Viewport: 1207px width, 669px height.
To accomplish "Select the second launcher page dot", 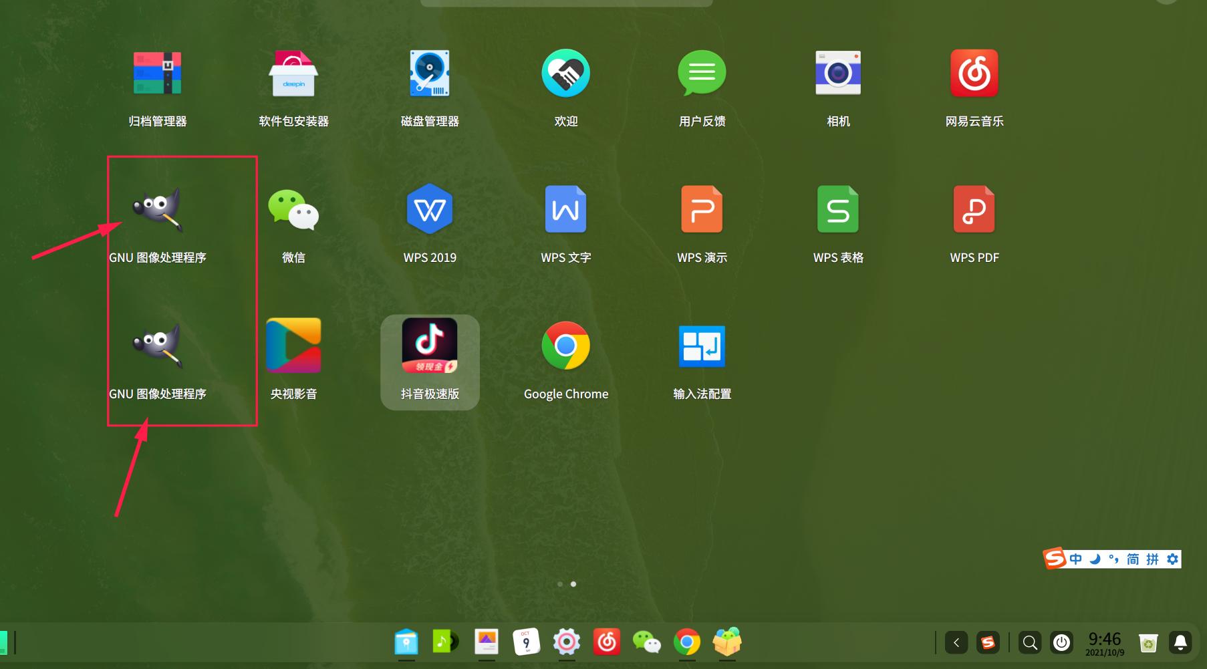I will pos(573,584).
